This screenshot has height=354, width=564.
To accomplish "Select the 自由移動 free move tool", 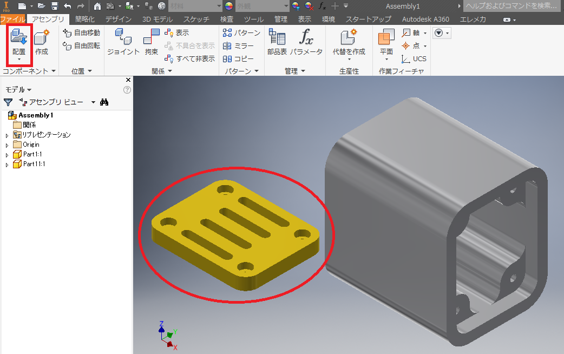I will point(81,32).
